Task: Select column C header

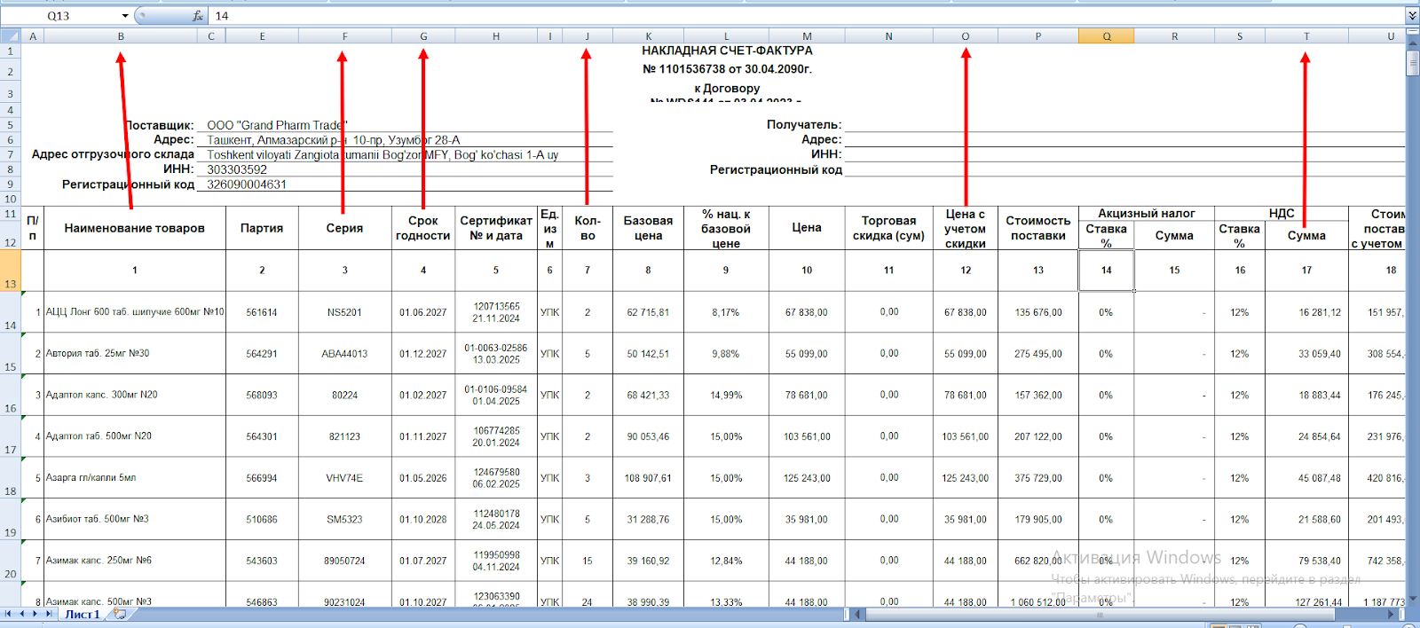Action: (x=211, y=36)
